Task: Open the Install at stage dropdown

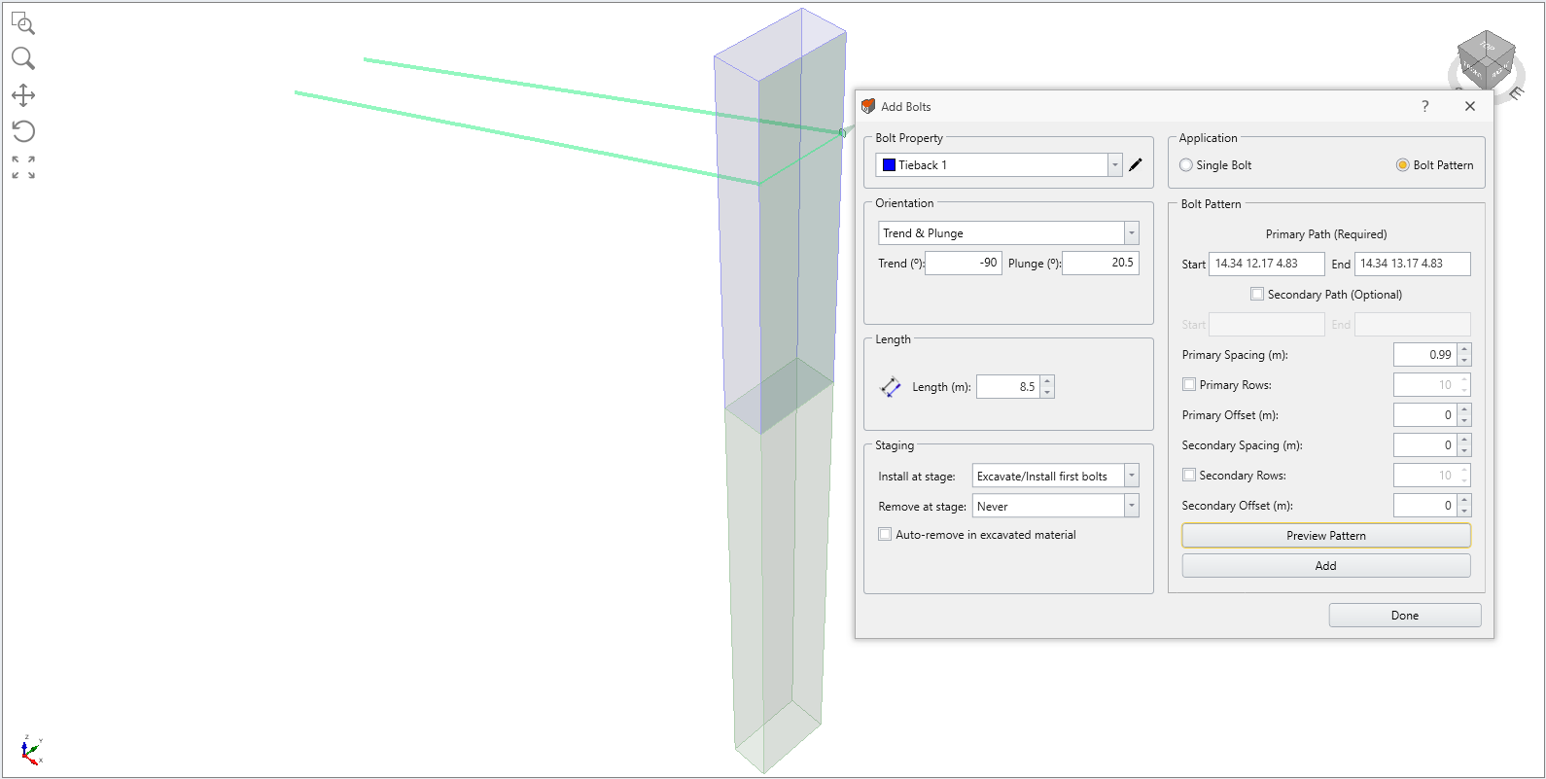Action: pyautogui.click(x=1131, y=476)
